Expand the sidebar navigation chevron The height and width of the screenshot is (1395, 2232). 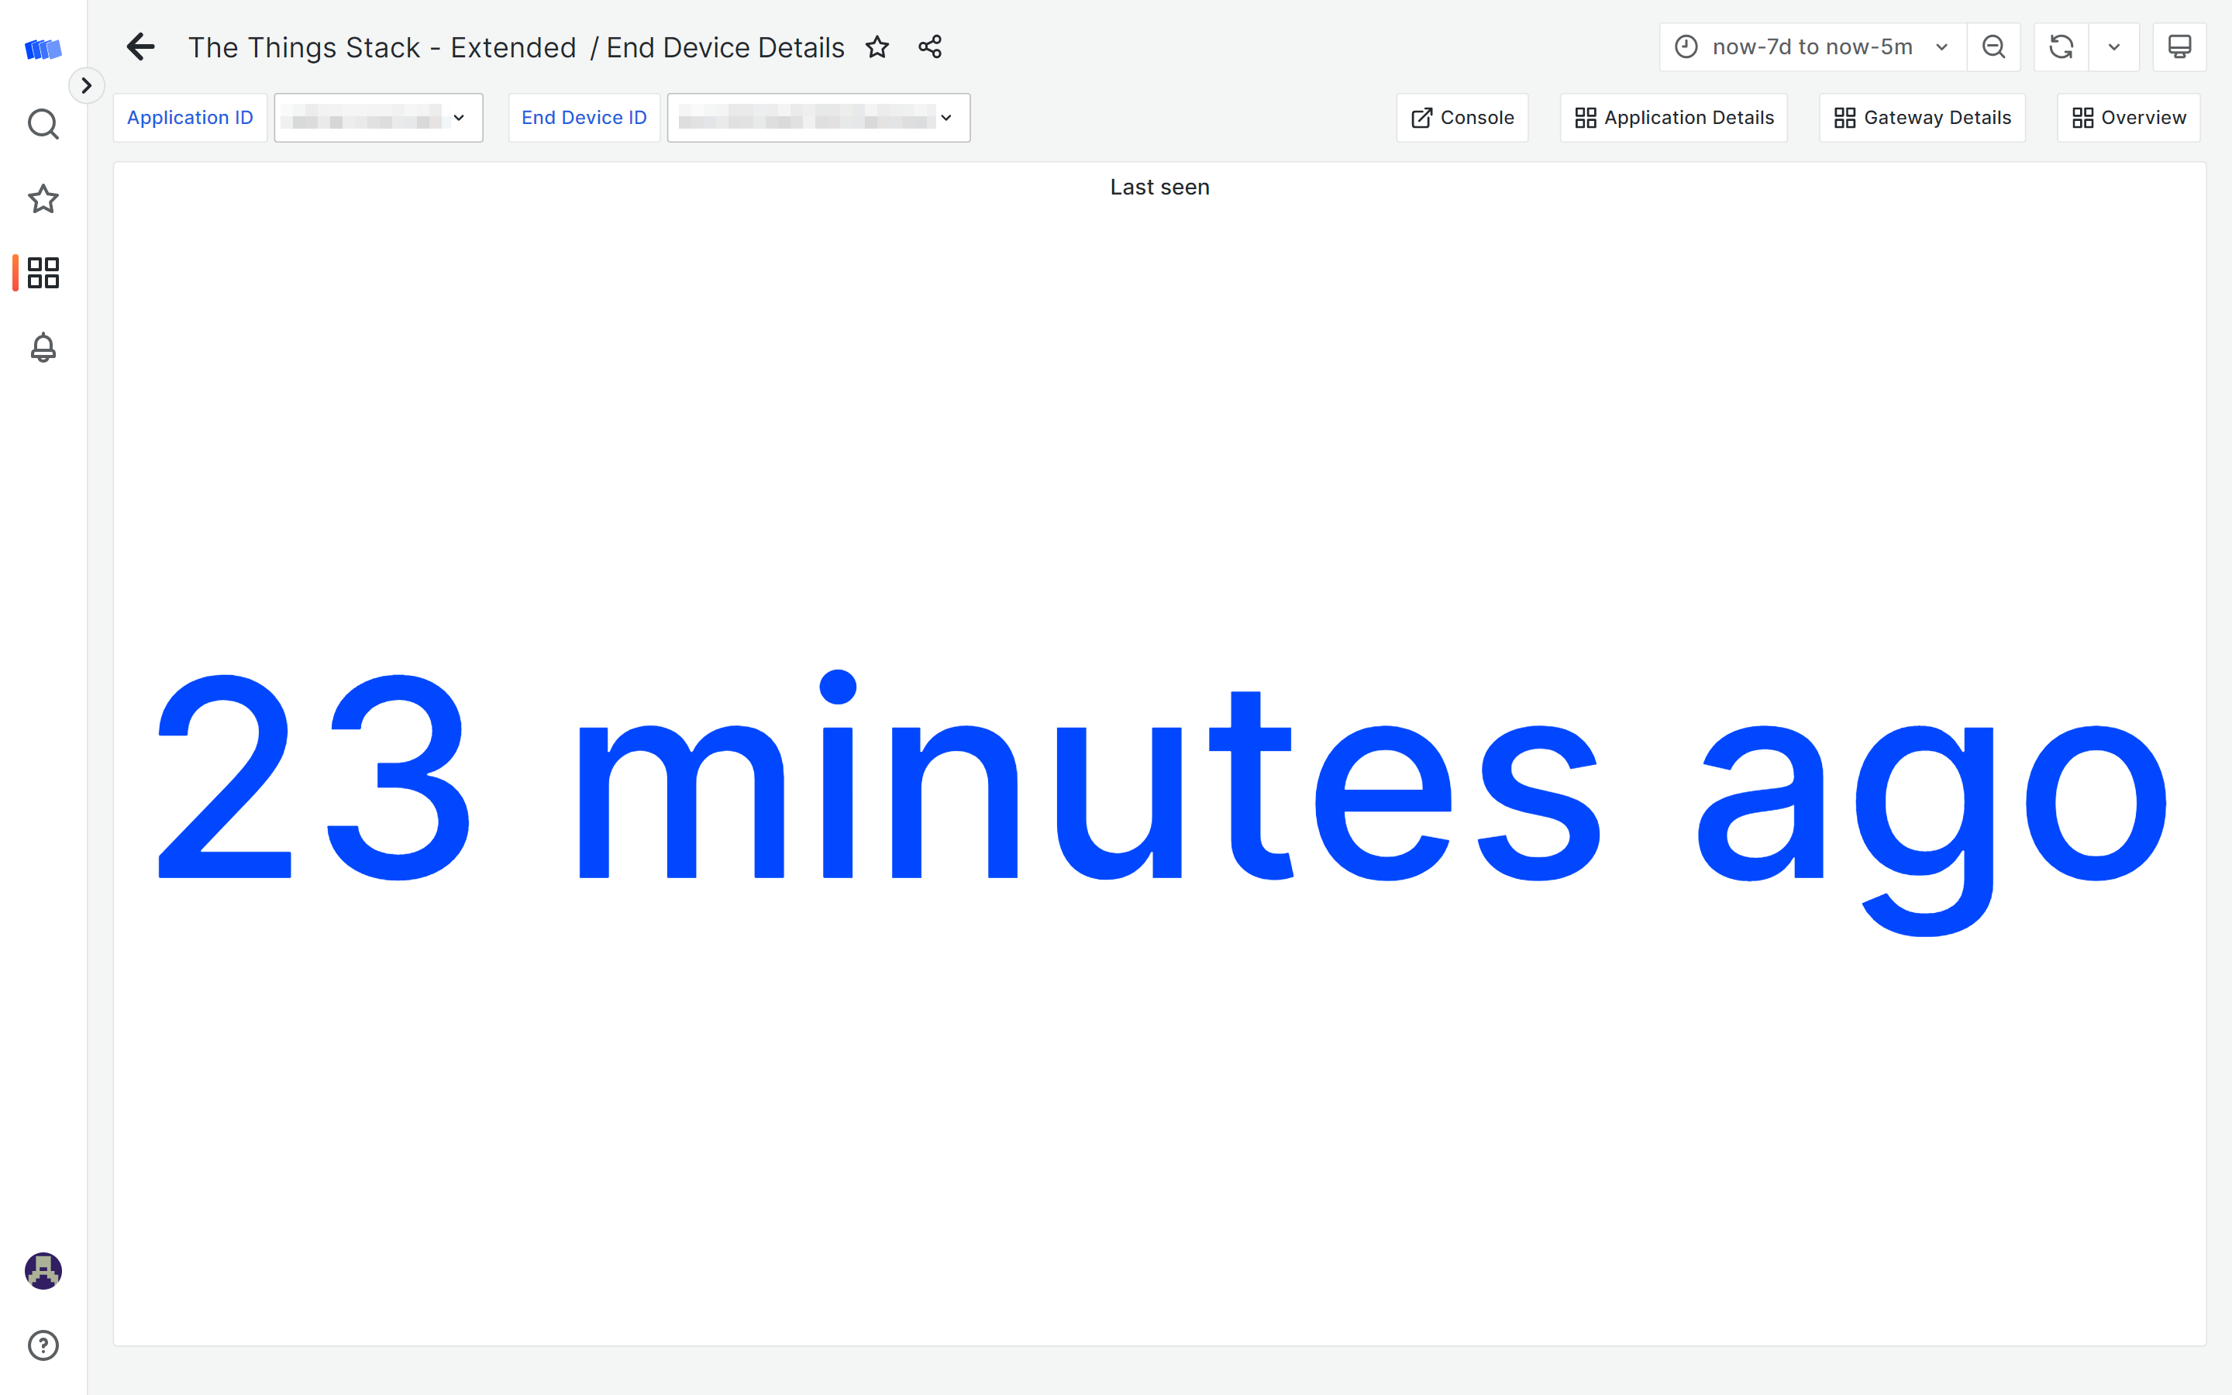point(86,86)
